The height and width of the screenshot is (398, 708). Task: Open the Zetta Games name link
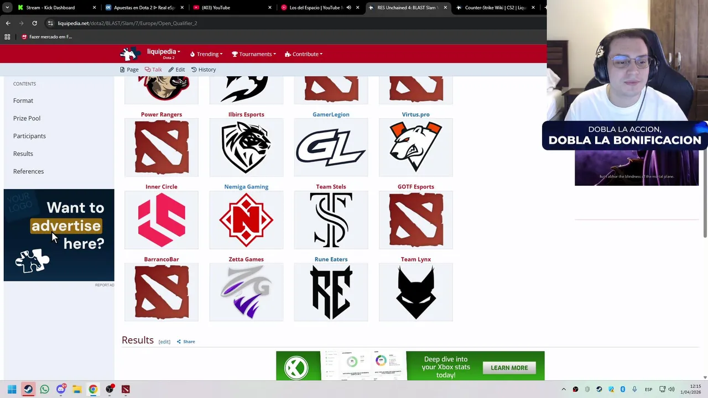point(246,259)
